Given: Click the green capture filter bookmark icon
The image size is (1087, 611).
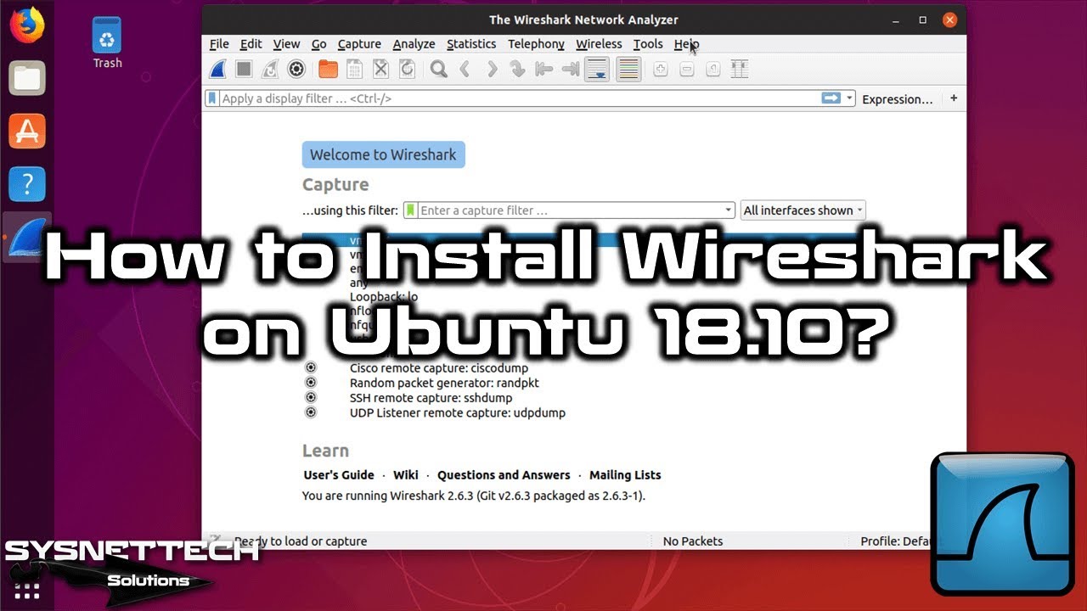Looking at the screenshot, I should (x=411, y=210).
